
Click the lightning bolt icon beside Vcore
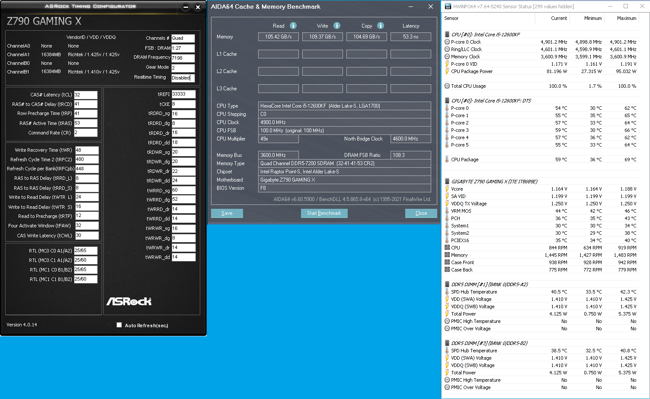[x=447, y=189]
